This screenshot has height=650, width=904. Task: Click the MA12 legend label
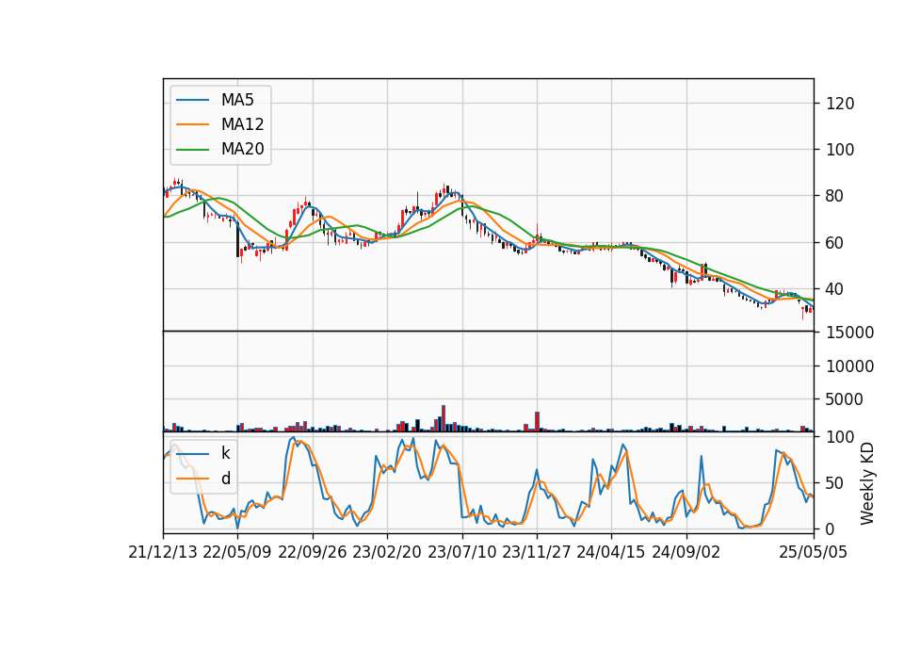pyautogui.click(x=242, y=124)
